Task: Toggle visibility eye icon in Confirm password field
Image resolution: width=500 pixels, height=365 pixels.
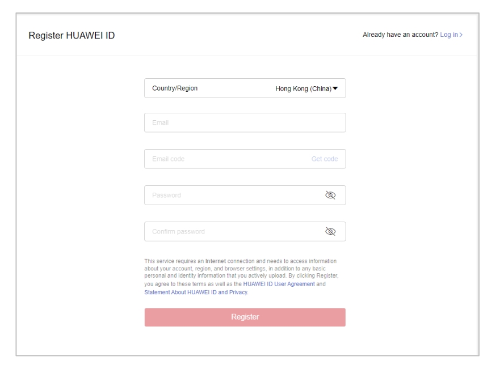Action: (330, 231)
